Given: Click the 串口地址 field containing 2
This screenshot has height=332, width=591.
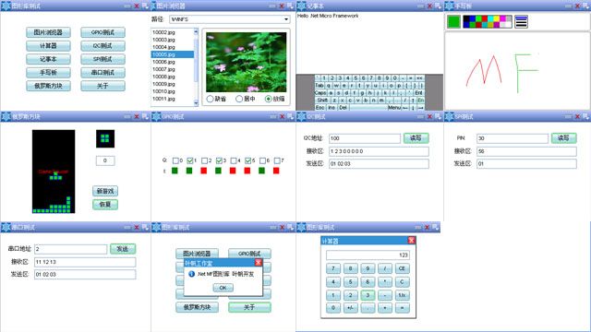Looking at the screenshot, I should [71, 249].
